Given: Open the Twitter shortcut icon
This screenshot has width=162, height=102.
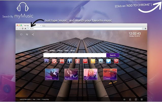Looking at the screenshot, I should click(108, 61).
